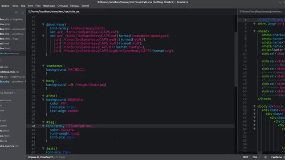Open the Помощь menu
The height and width of the screenshot is (160, 285).
(74, 6)
